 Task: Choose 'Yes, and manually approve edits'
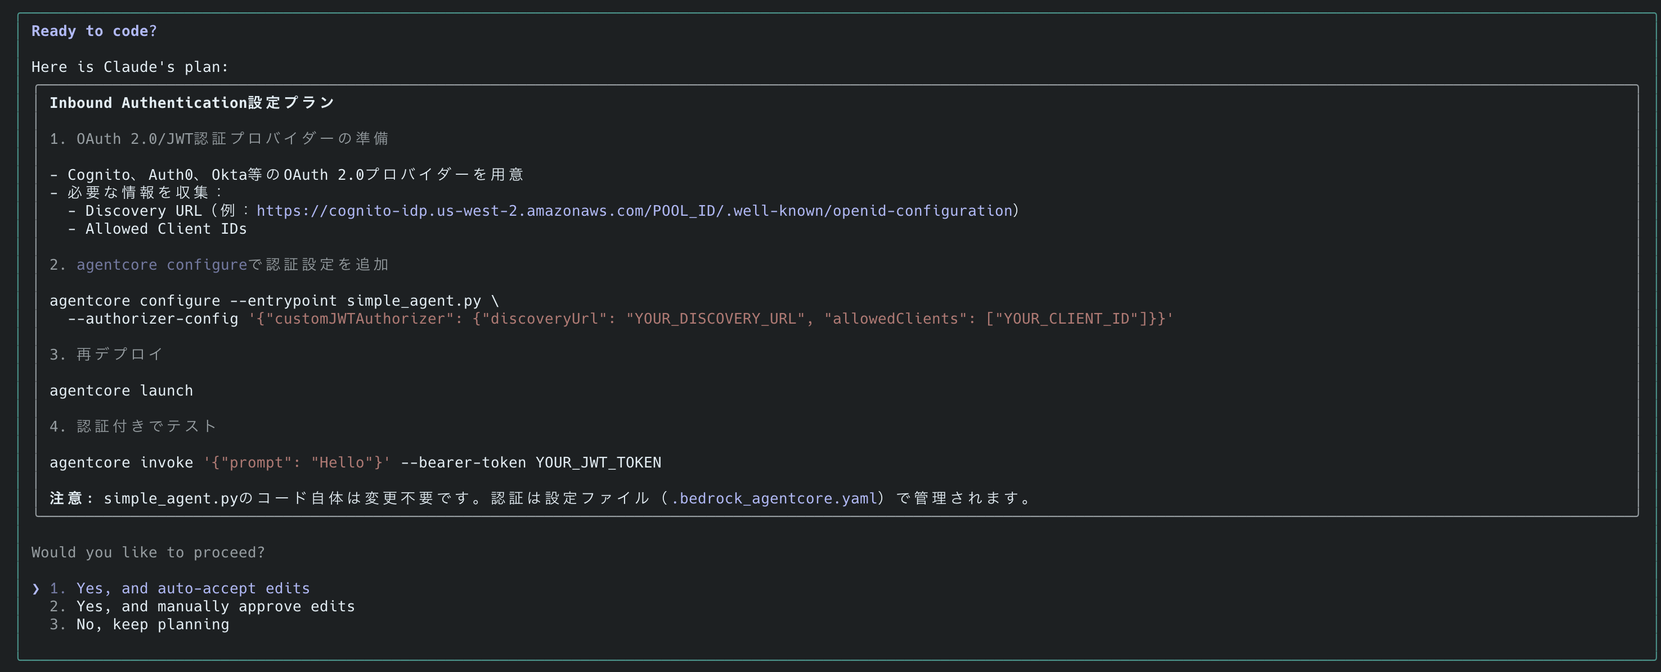(215, 606)
